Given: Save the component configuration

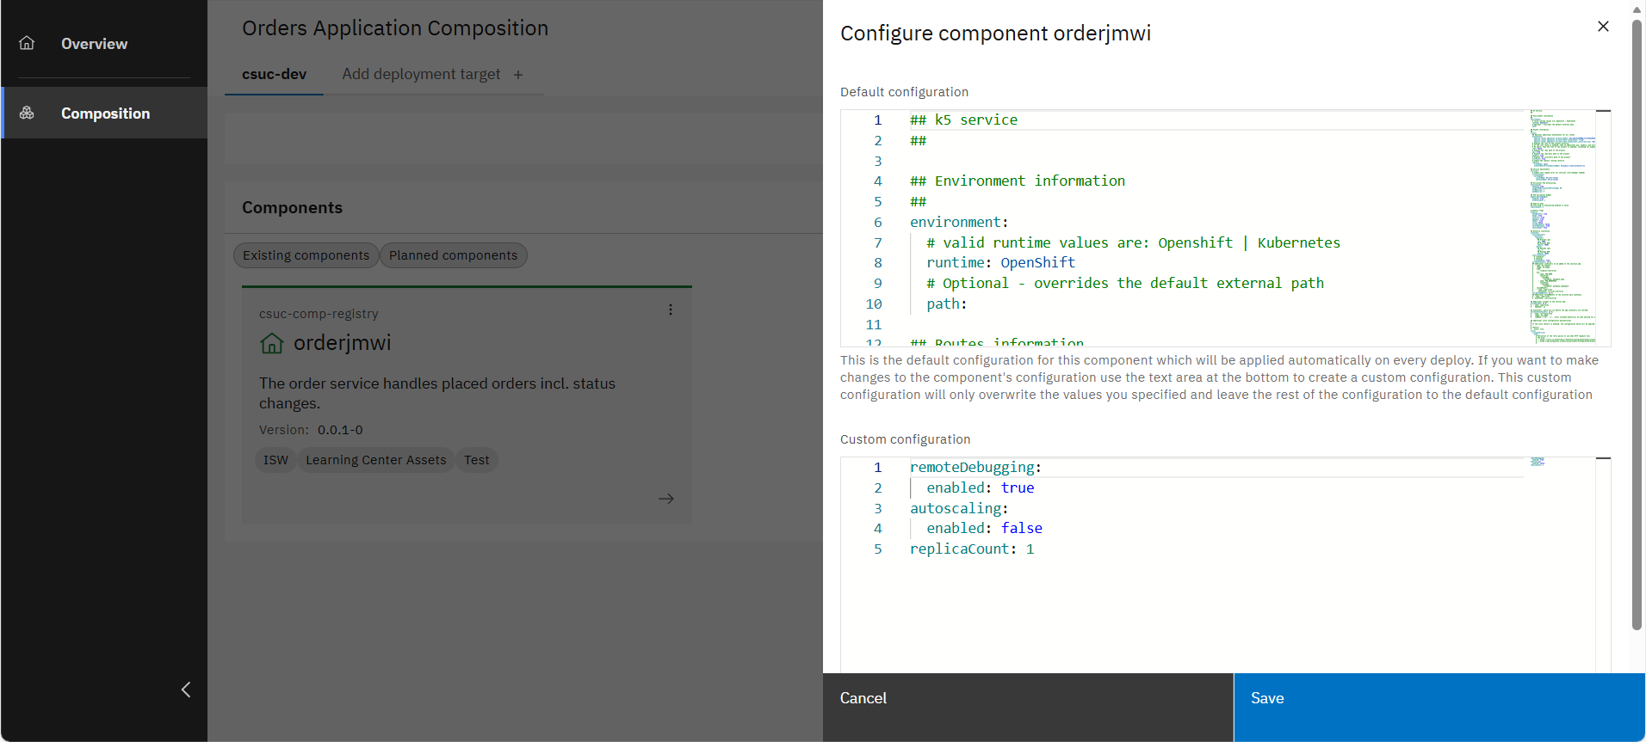Looking at the screenshot, I should tap(1439, 707).
